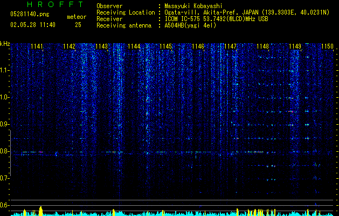Click the 1149 time marker
Image resolution: width=339 pixels, height=216 pixels.
(295, 46)
